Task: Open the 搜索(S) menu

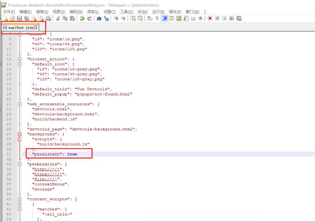Action: [x=42, y=12]
